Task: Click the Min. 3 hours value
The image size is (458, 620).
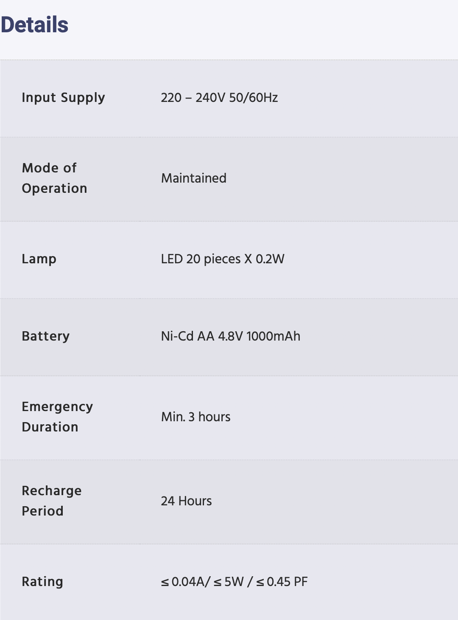Action: tap(196, 417)
